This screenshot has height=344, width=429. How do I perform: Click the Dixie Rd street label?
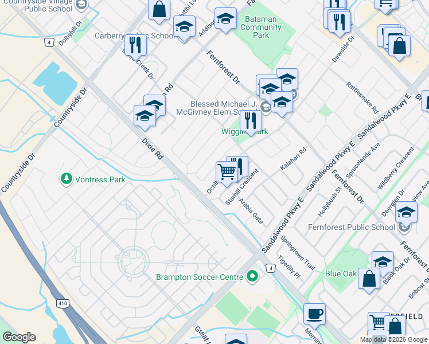coord(153,148)
